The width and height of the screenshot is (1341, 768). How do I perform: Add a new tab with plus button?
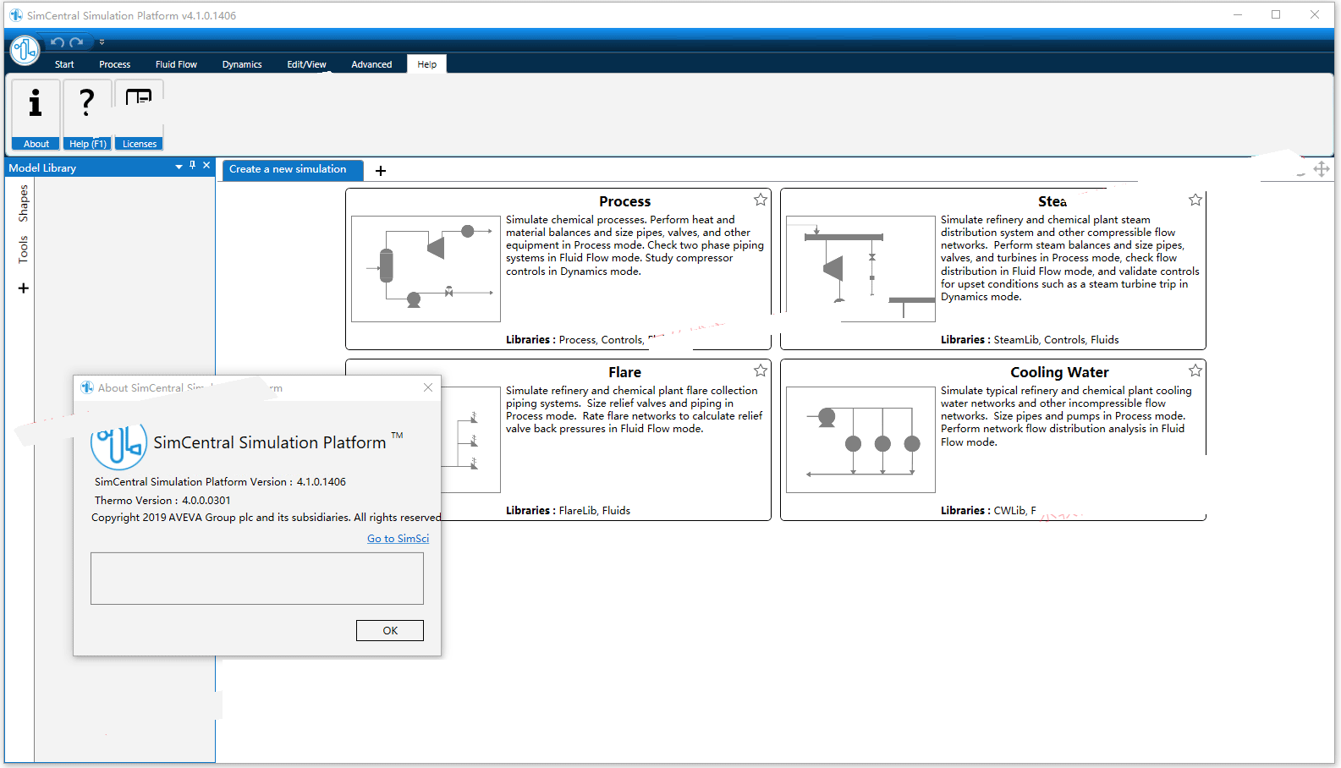click(x=381, y=171)
